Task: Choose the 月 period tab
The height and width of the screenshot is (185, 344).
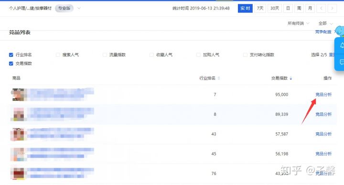Action: click(310, 8)
